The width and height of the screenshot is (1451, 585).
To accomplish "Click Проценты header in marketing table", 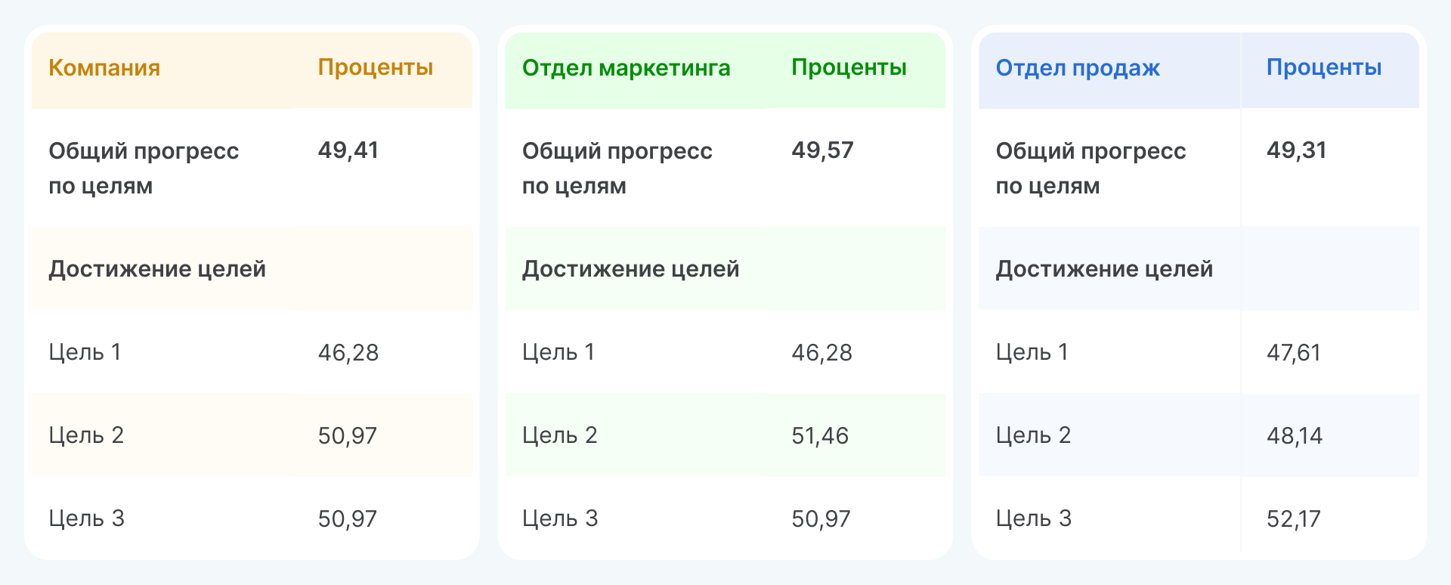I will click(849, 68).
